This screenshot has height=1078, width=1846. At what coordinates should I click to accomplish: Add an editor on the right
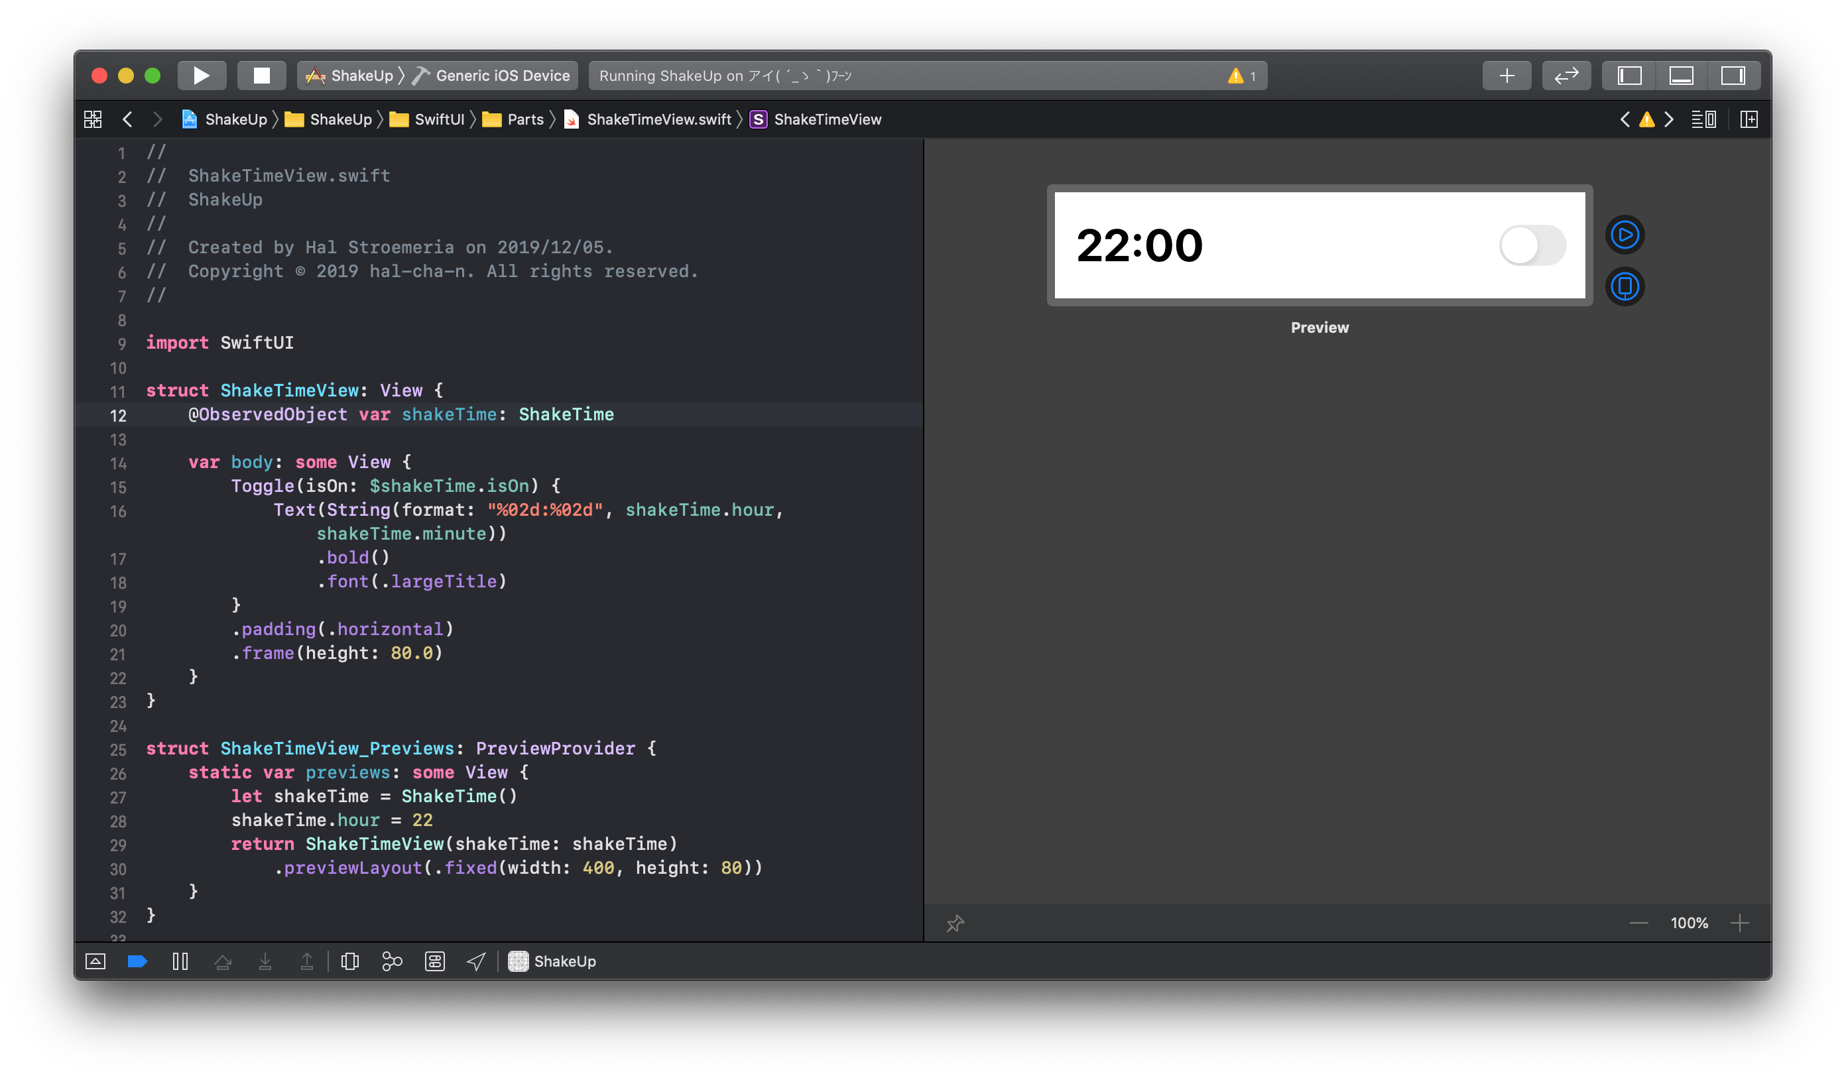coord(1749,119)
